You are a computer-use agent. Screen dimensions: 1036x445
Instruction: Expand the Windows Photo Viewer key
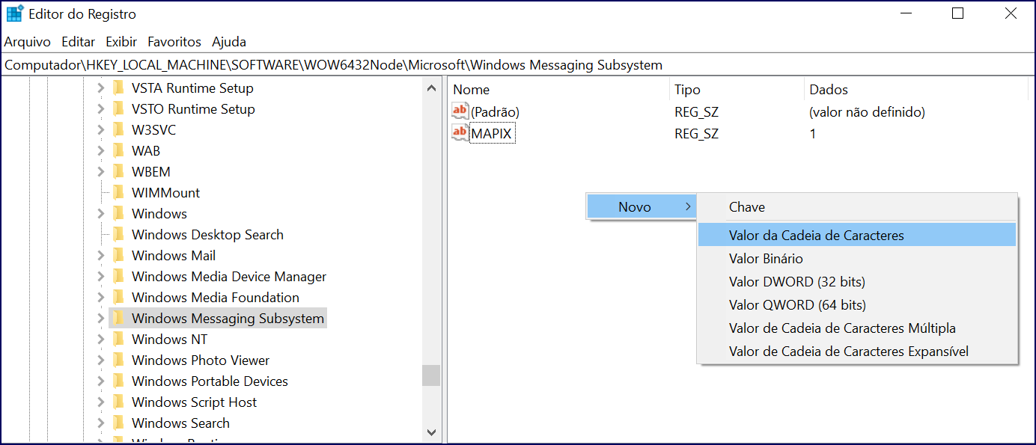[101, 360]
